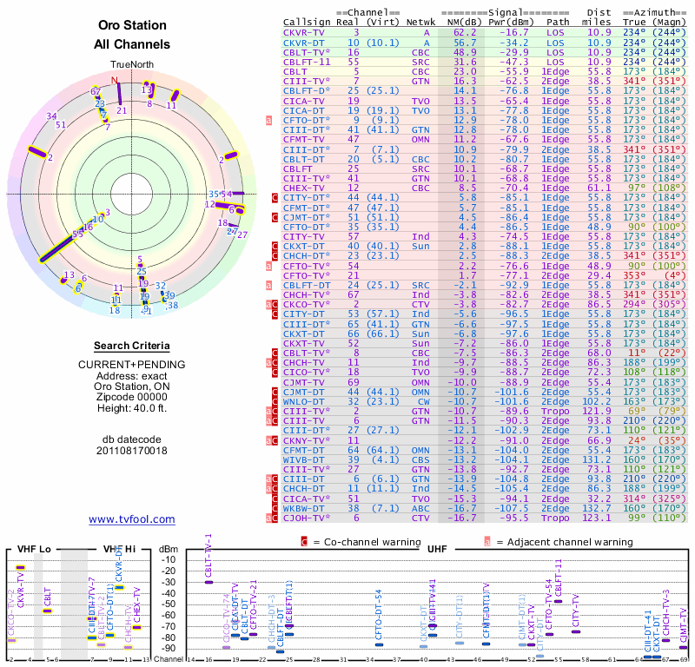This screenshot has height=667, width=695.
Task: Click the 121.9 miles distance value
Action: (x=596, y=412)
